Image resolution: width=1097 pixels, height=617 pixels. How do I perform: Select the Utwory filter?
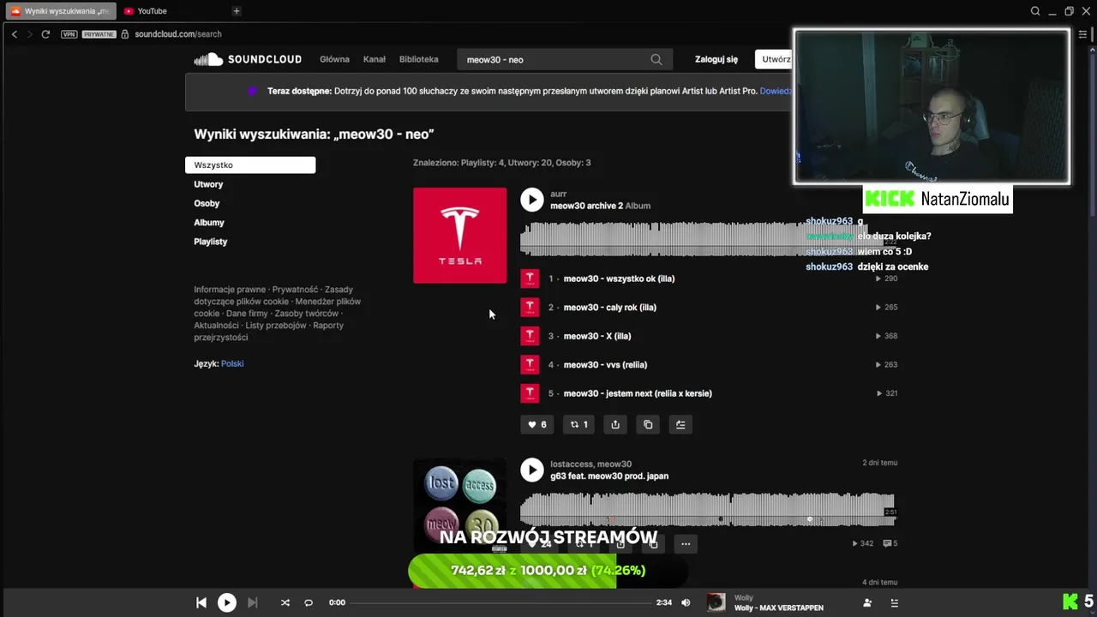tap(208, 184)
